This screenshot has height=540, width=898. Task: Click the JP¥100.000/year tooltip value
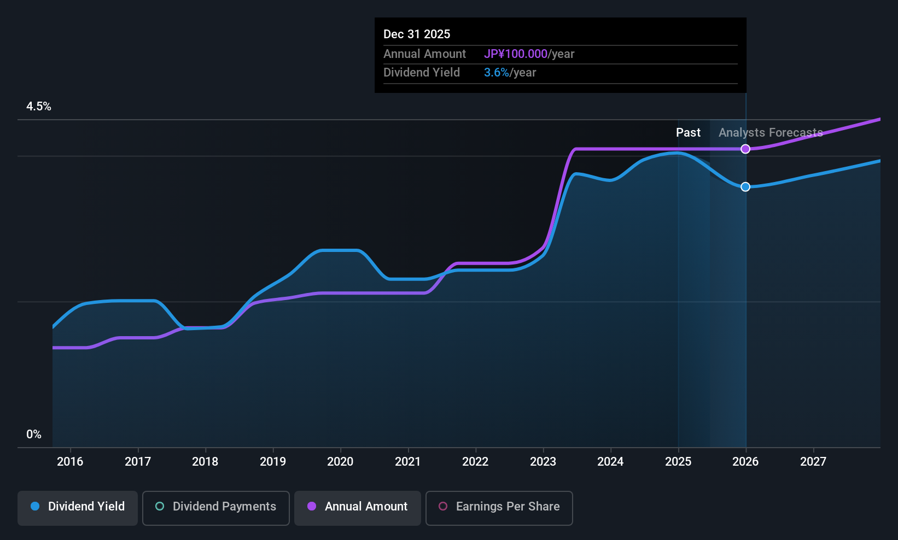coord(529,54)
